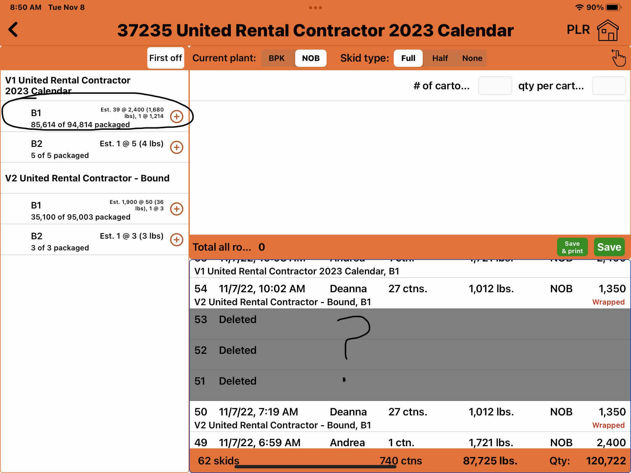Tap plus icon for V2 B2 row
The width and height of the screenshot is (631, 473).
[x=177, y=240]
